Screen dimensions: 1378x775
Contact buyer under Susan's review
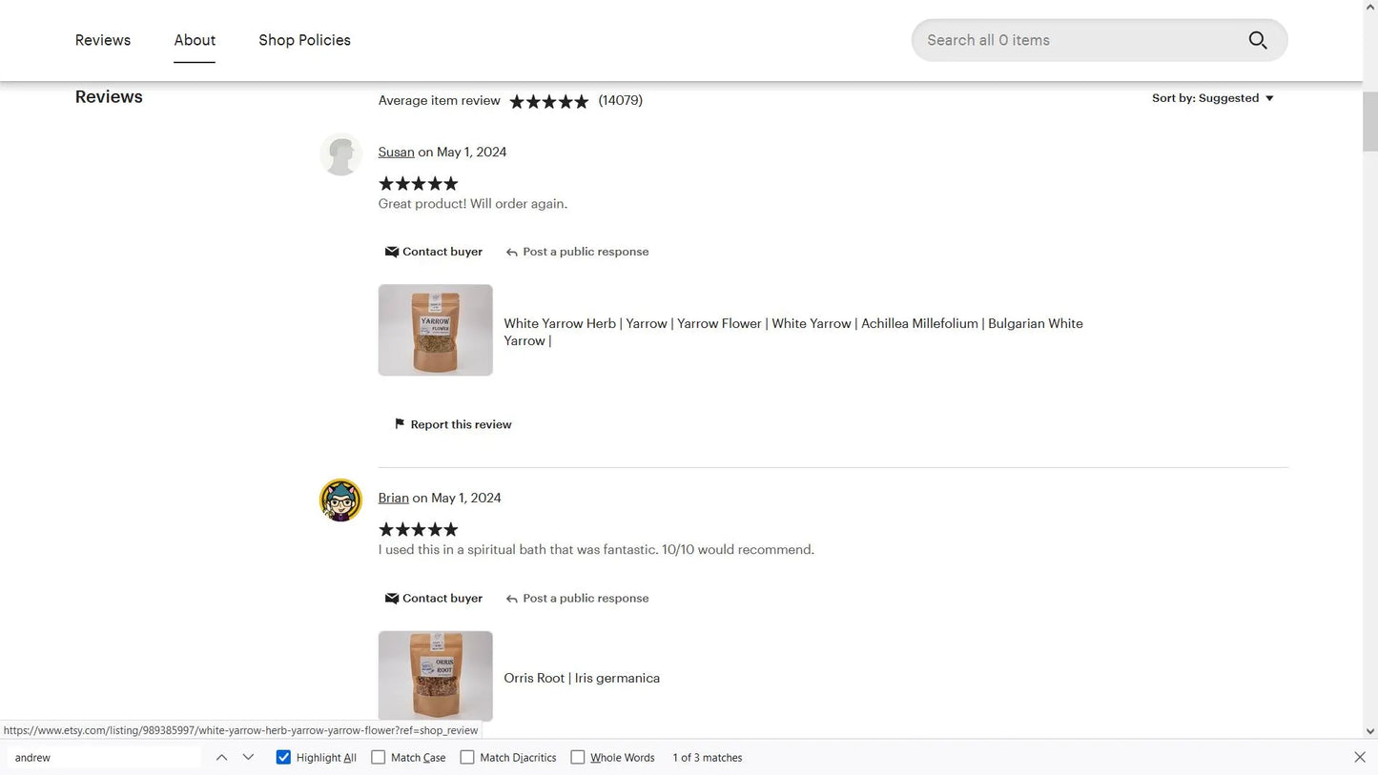point(434,252)
